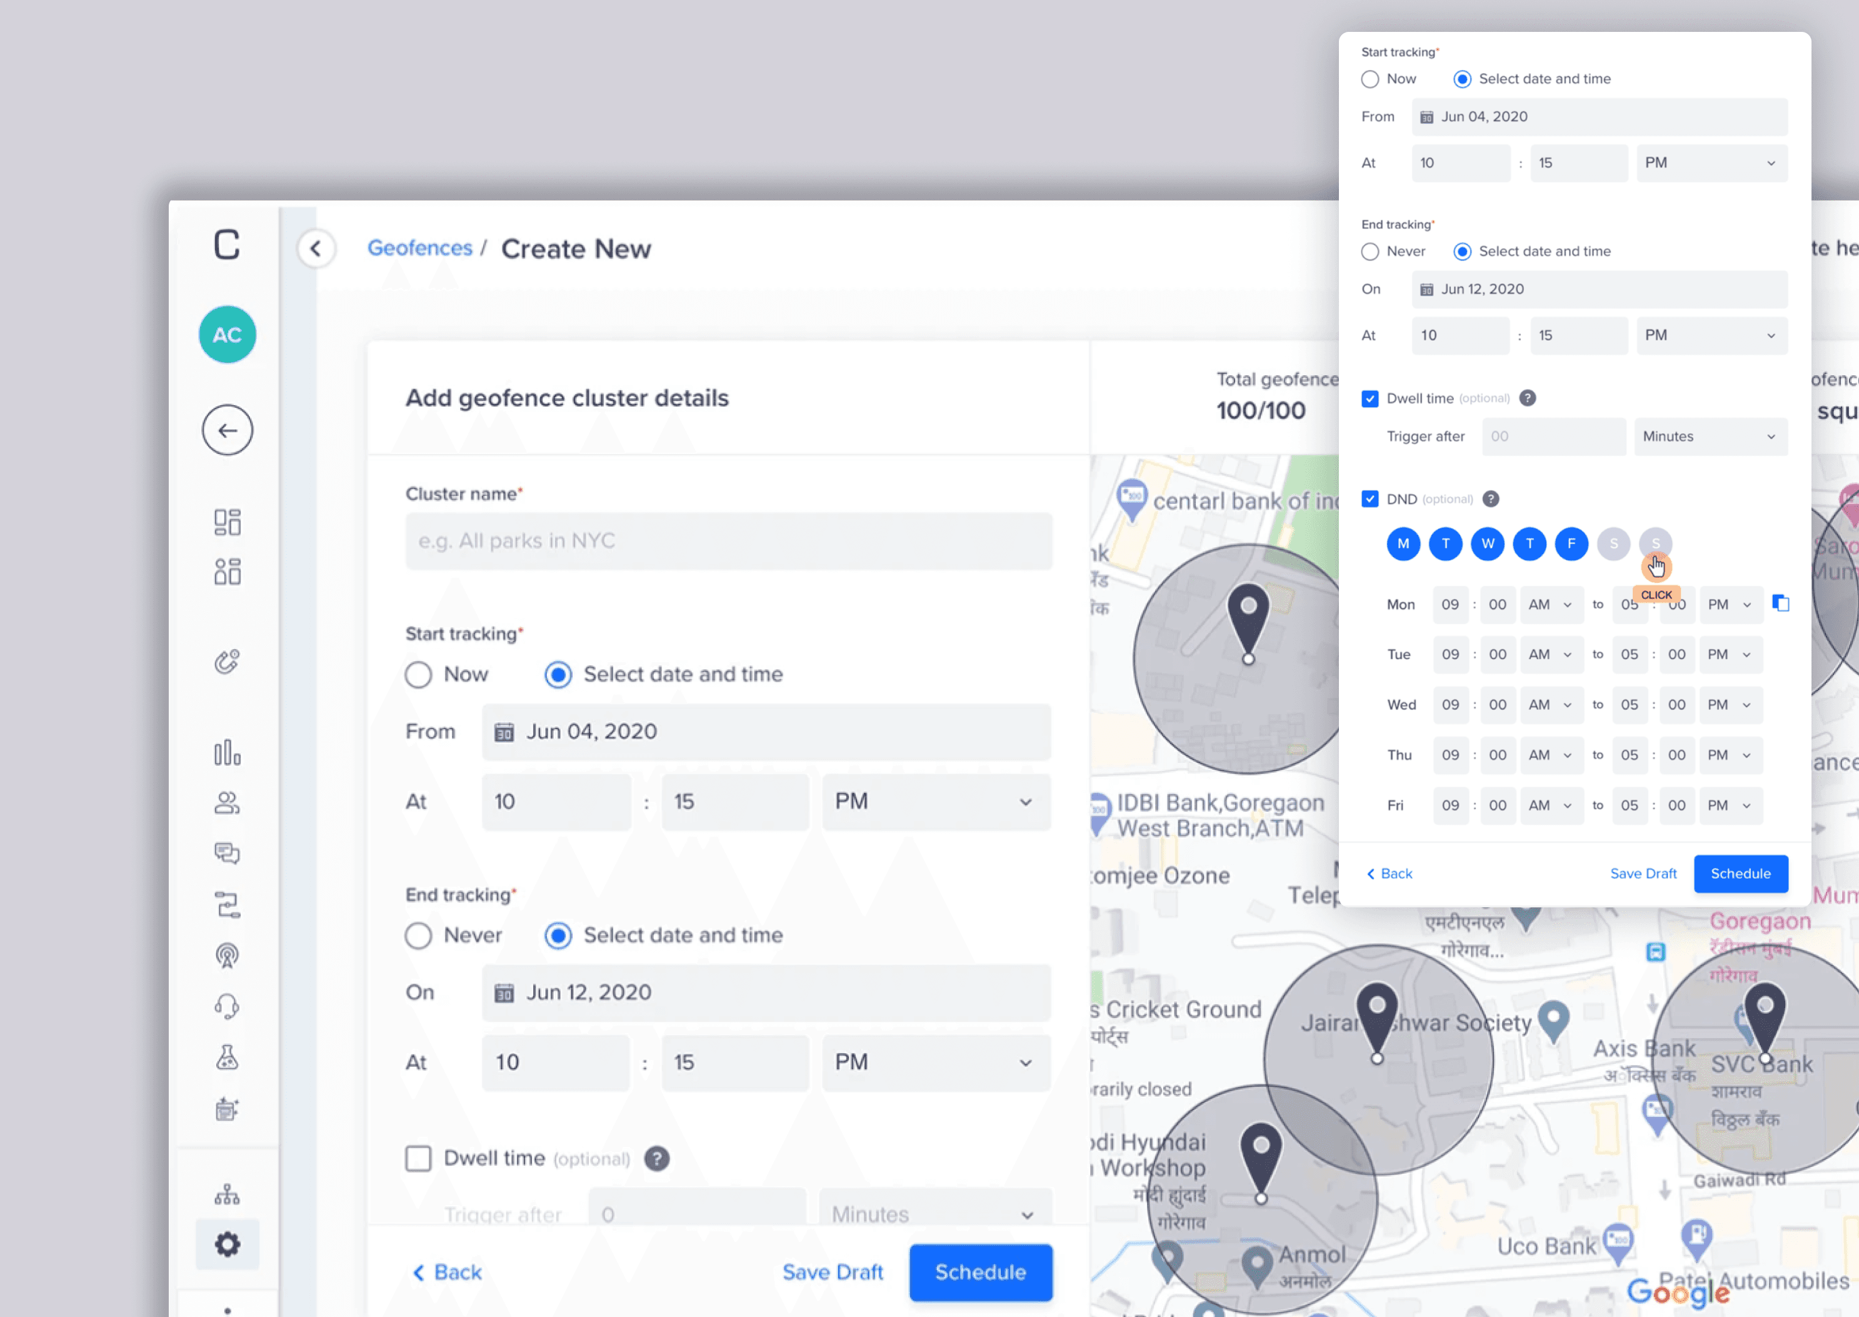Click the copy icon beside the Mon time row
The height and width of the screenshot is (1317, 1859).
click(x=1780, y=603)
